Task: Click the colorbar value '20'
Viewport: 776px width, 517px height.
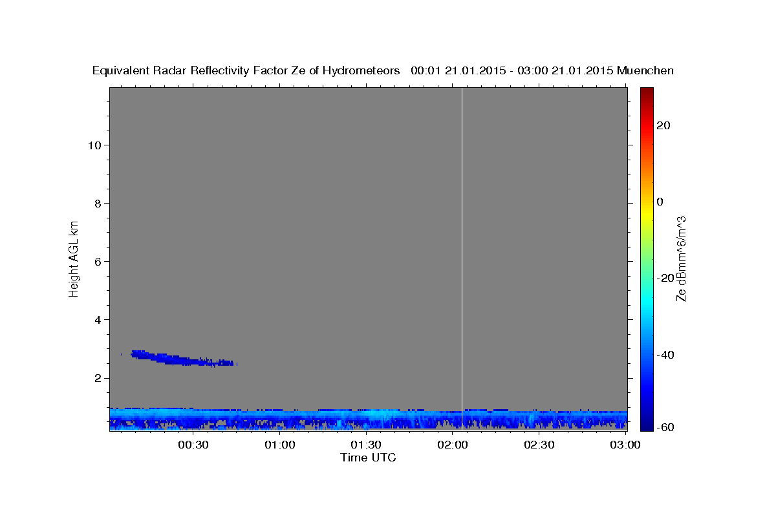Action: click(663, 125)
